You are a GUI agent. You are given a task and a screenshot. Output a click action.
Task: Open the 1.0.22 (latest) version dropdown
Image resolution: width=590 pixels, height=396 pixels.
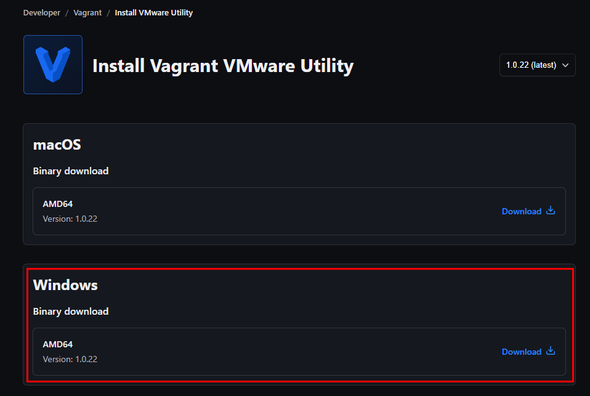coord(531,65)
